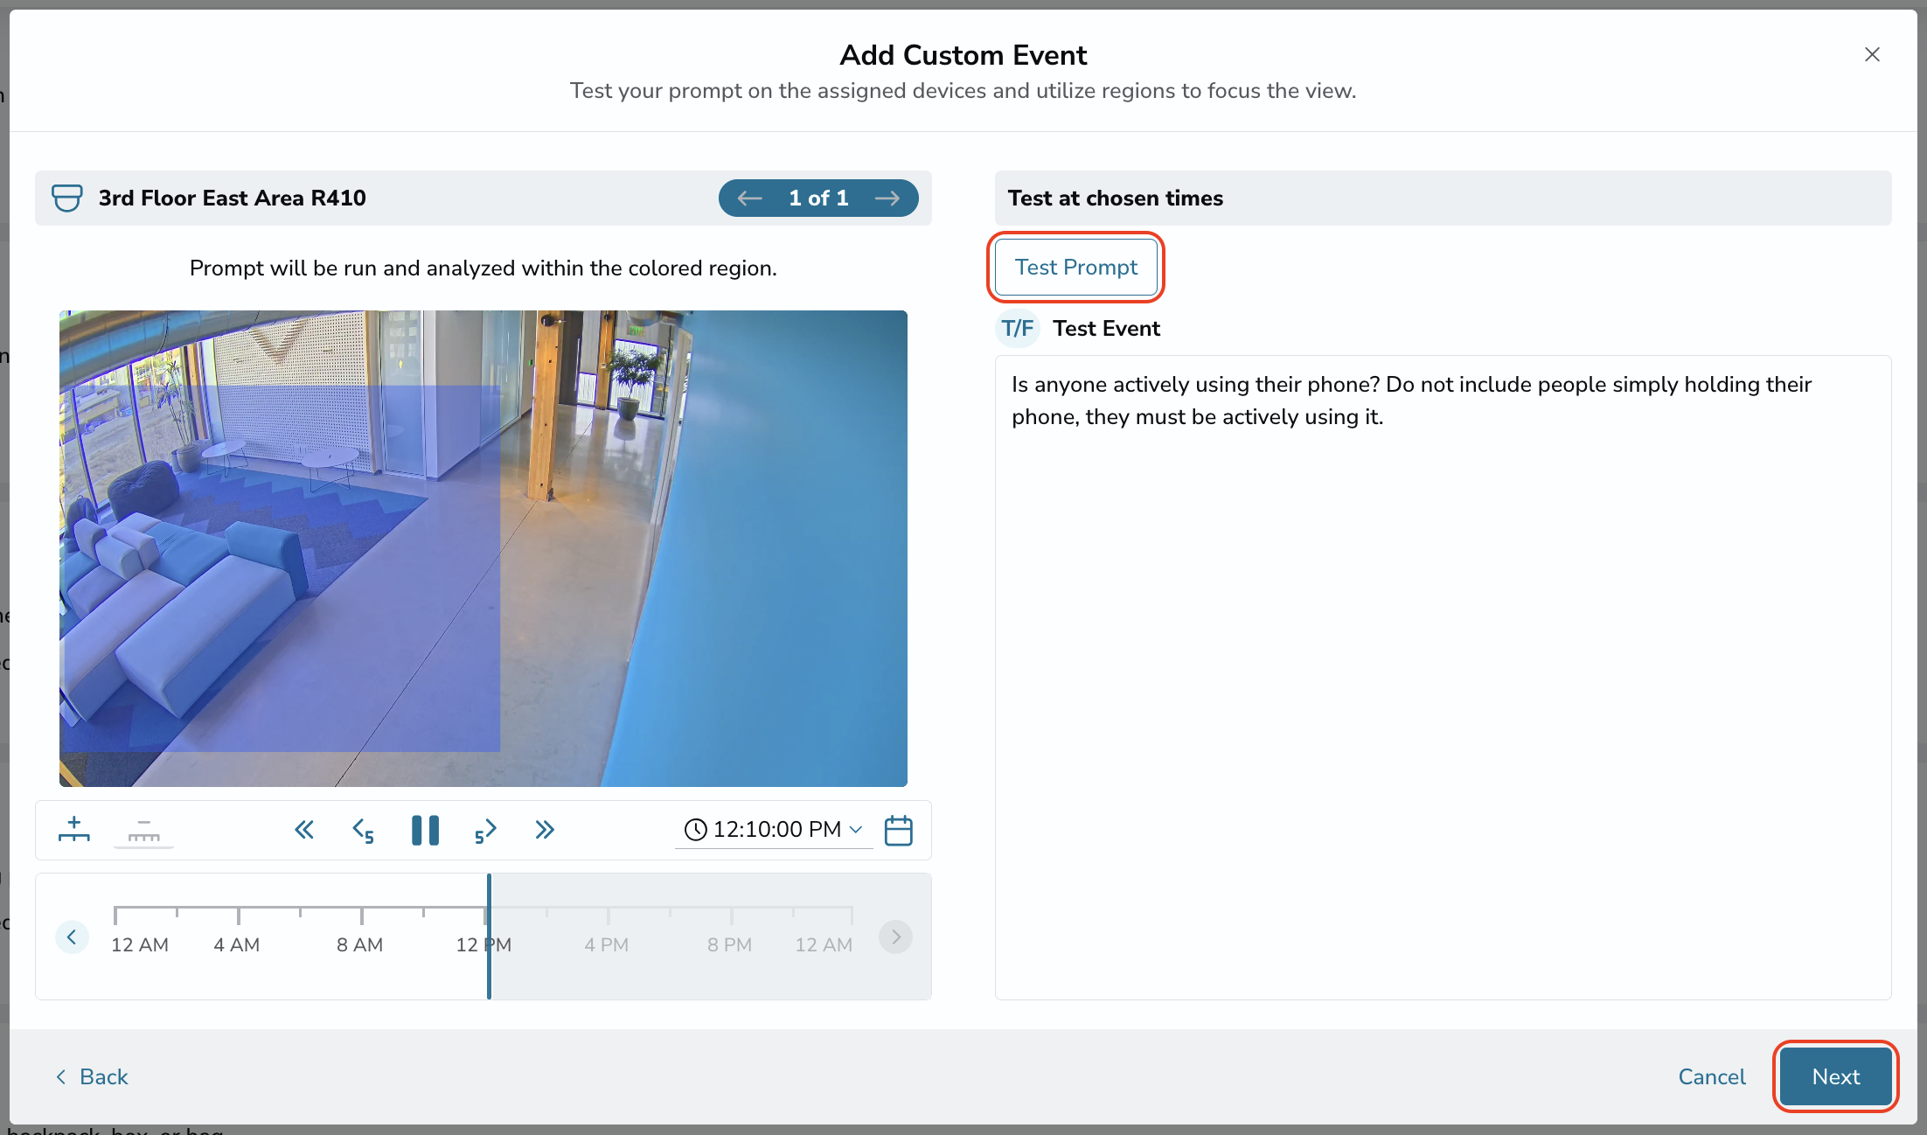Viewport: 1927px width, 1135px height.
Task: Cancel the custom event creation
Action: [x=1711, y=1076]
